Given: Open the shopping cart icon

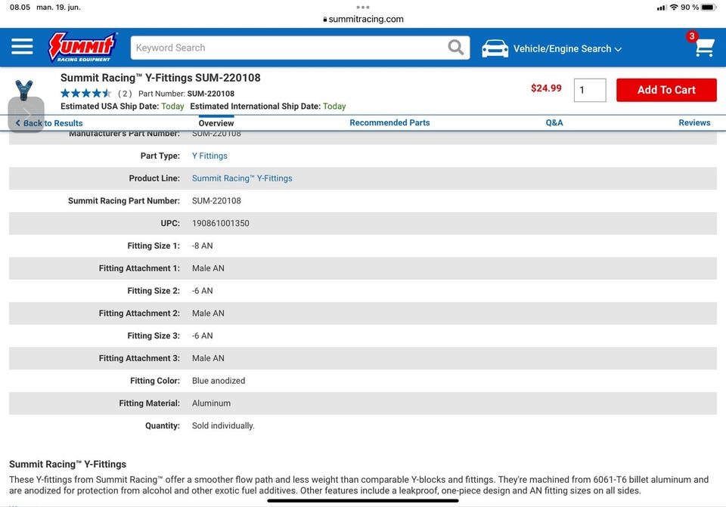Looking at the screenshot, I should pos(704,48).
